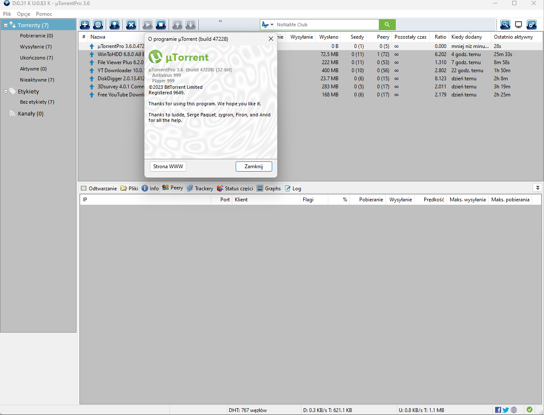Collapse detail pane with double-chevron button
544x415 pixels.
point(538,188)
